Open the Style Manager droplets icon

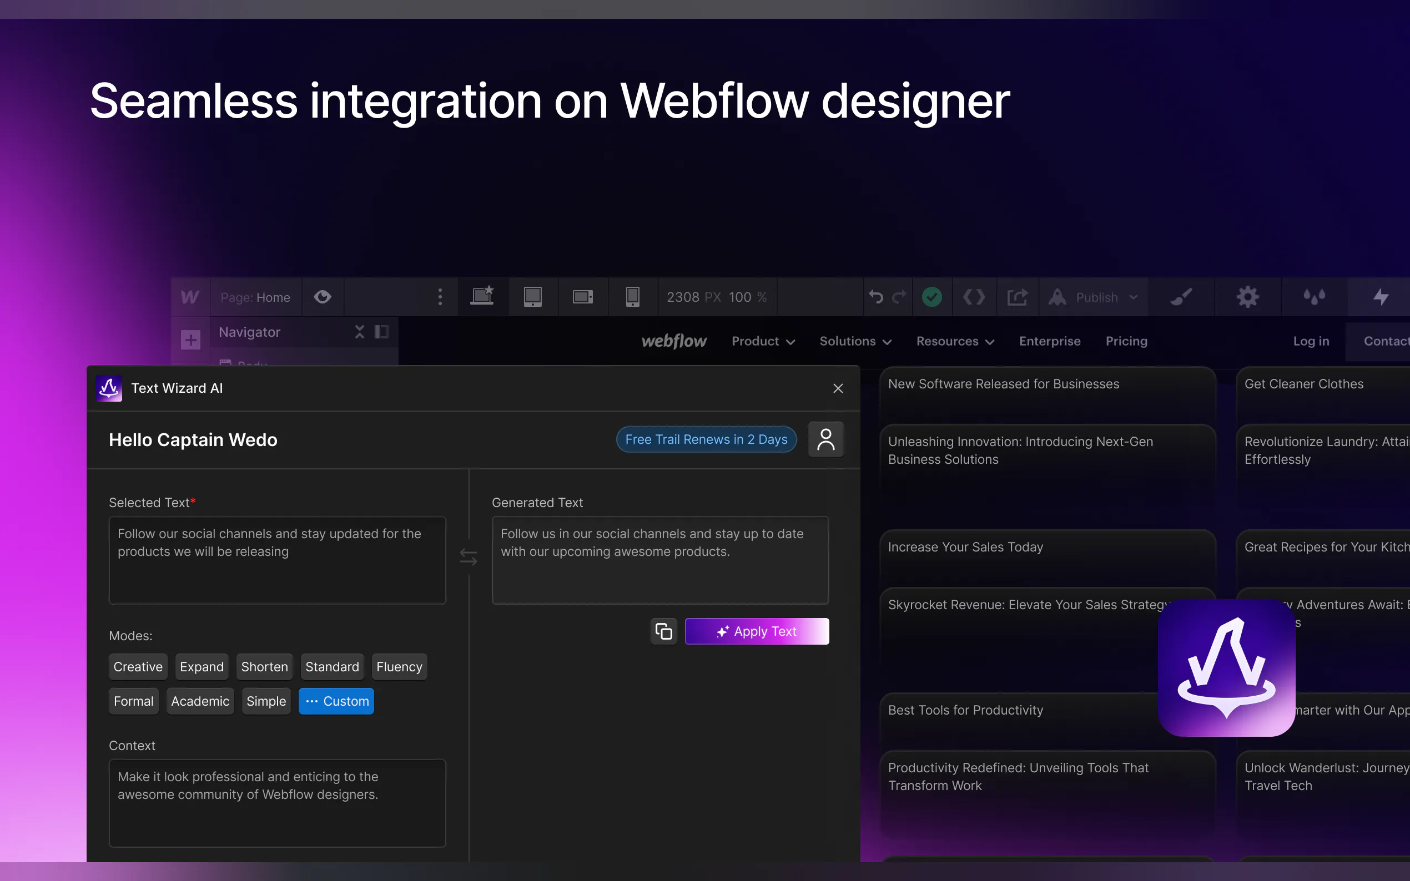tap(1315, 297)
